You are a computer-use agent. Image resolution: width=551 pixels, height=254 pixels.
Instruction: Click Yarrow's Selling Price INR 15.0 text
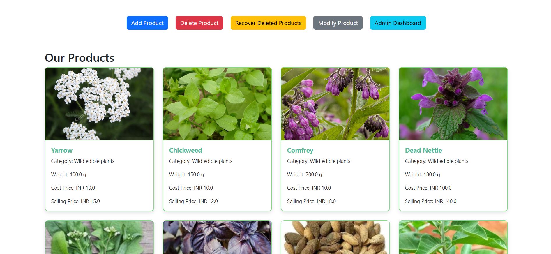[x=75, y=201]
